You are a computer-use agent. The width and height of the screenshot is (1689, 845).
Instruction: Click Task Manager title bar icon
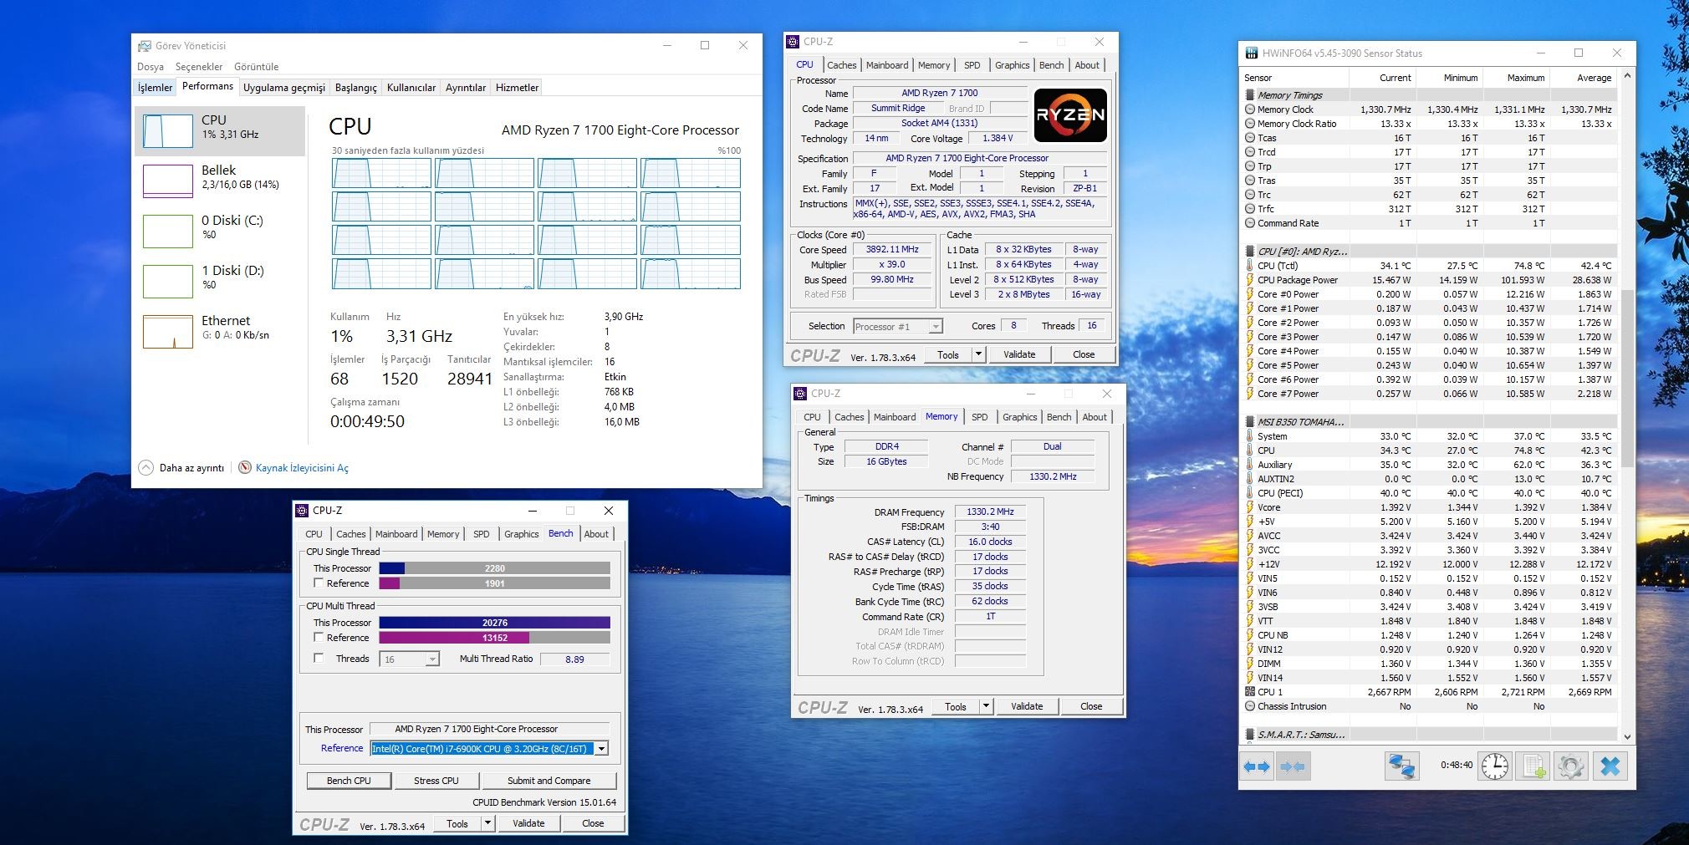145,46
